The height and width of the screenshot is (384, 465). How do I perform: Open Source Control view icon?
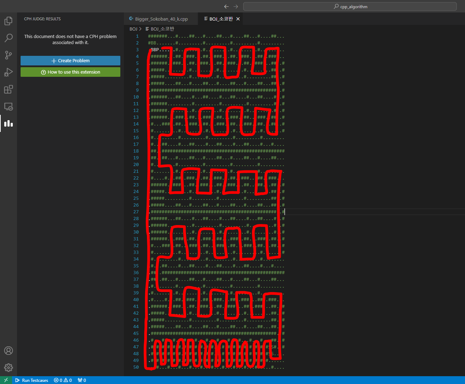(9, 55)
